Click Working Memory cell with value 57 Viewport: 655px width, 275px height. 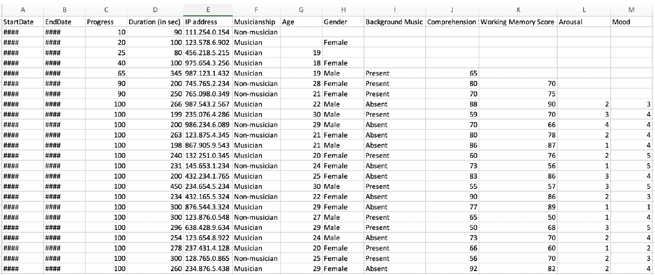(518, 186)
